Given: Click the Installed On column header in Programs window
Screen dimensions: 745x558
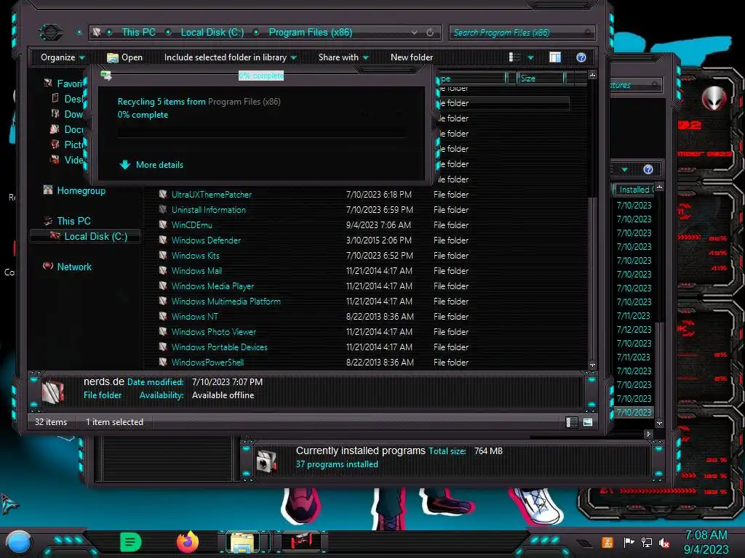Looking at the screenshot, I should 634,190.
